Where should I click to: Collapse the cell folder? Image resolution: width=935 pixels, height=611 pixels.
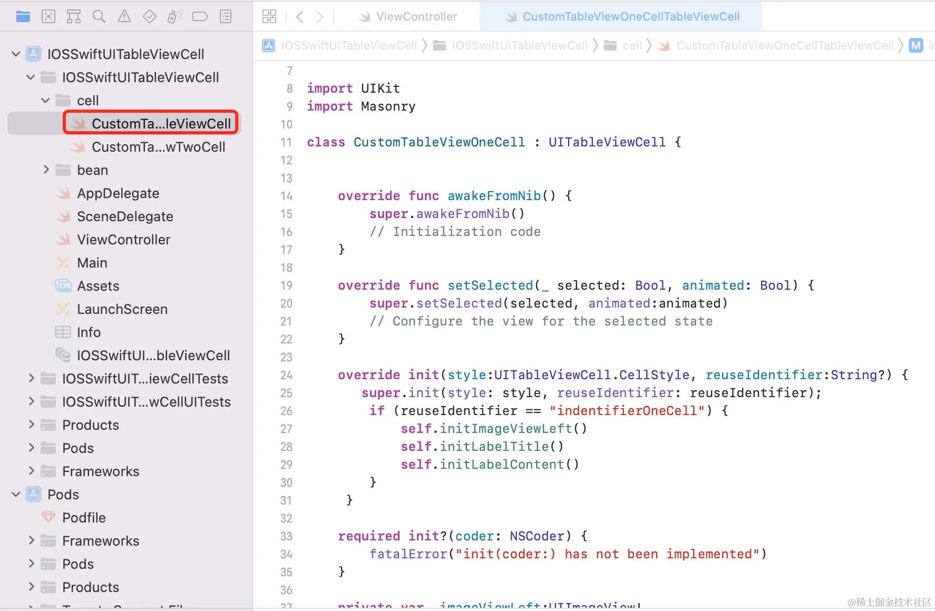click(x=45, y=101)
